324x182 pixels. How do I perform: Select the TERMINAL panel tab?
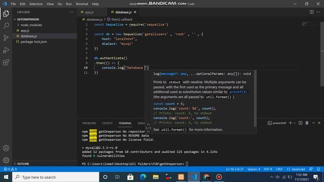point(125,123)
